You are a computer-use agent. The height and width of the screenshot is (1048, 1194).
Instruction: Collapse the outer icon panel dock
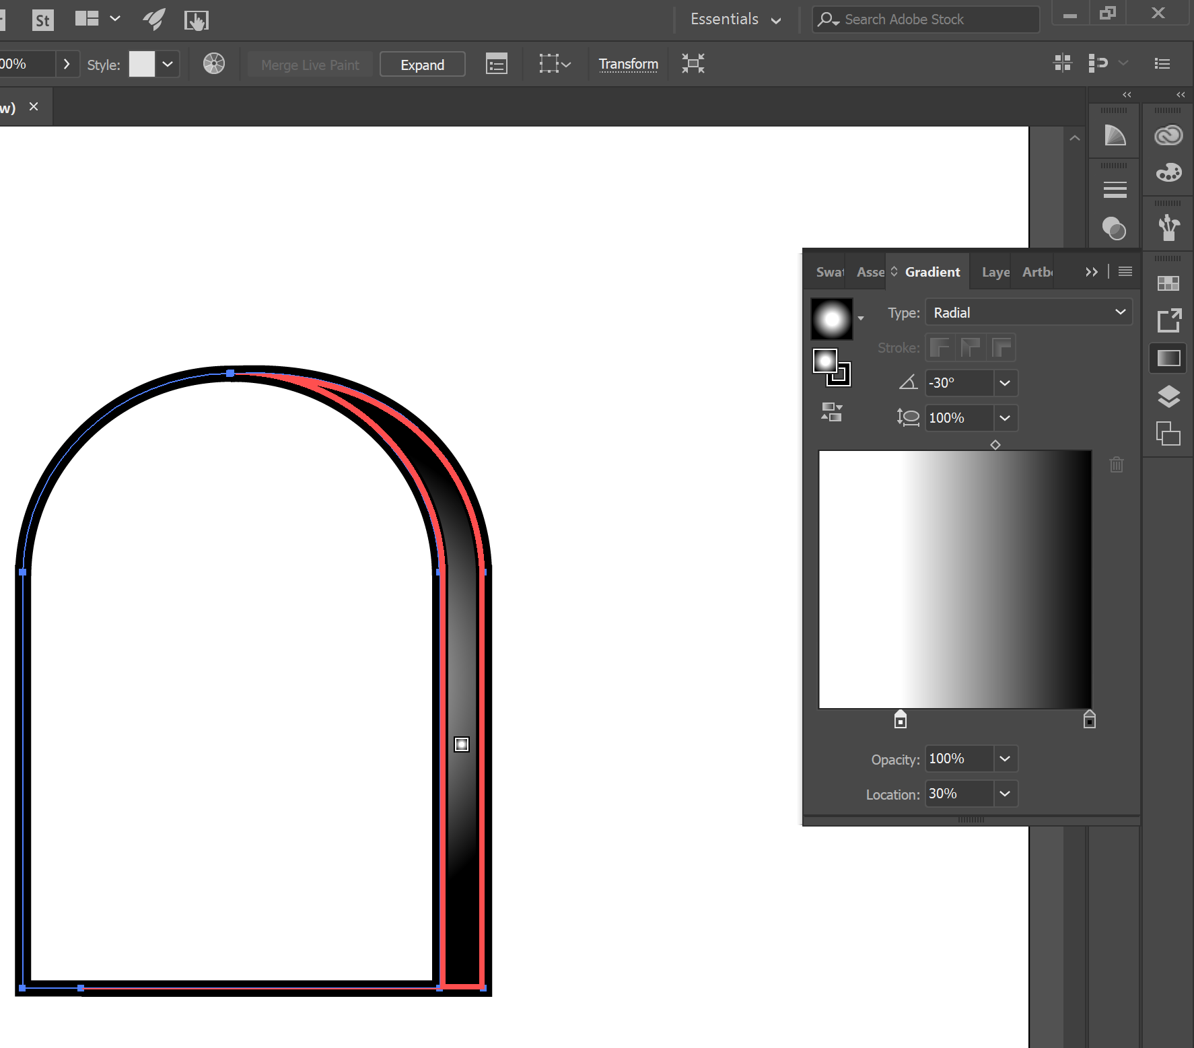coord(1181,94)
